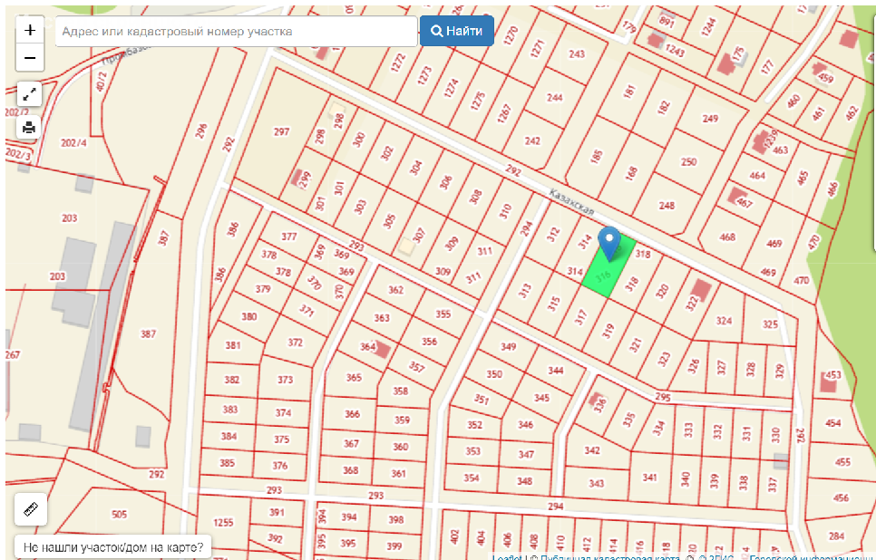Select parcel 380
876x560 pixels.
[248, 316]
